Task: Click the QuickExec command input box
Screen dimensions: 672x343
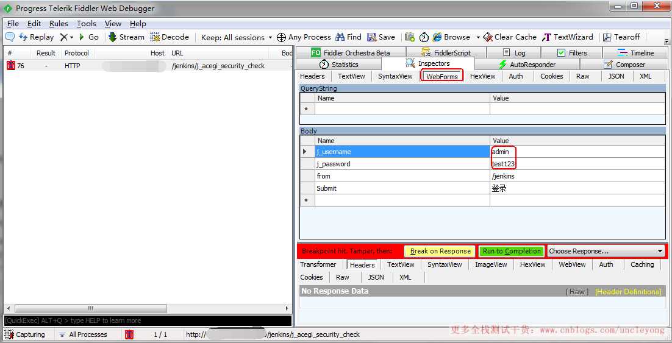Action: pos(148,320)
